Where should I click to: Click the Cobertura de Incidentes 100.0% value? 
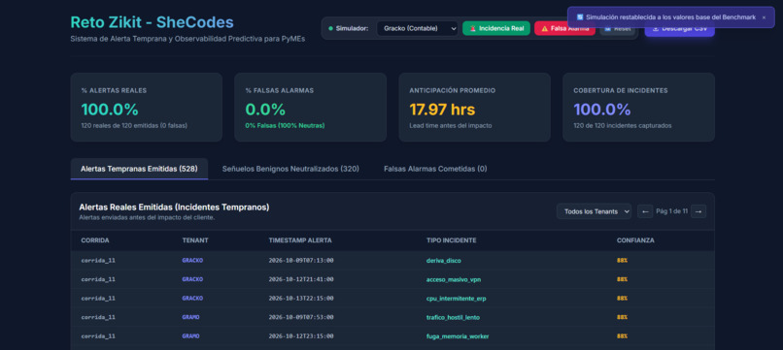pos(602,110)
